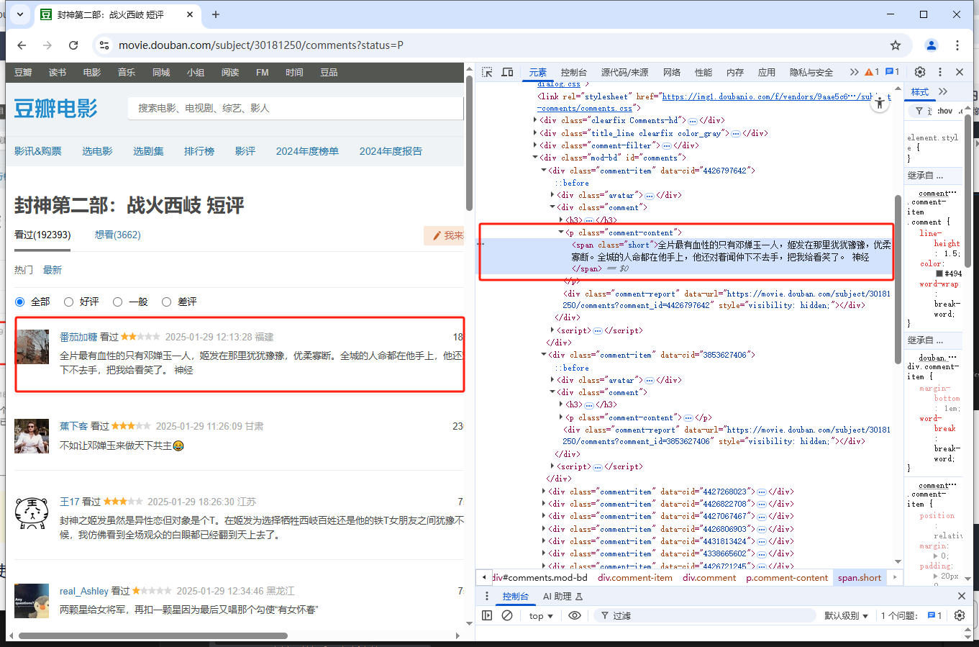The image size is (979, 647).
Task: Toggle the :hov element state button
Action: pos(945,111)
